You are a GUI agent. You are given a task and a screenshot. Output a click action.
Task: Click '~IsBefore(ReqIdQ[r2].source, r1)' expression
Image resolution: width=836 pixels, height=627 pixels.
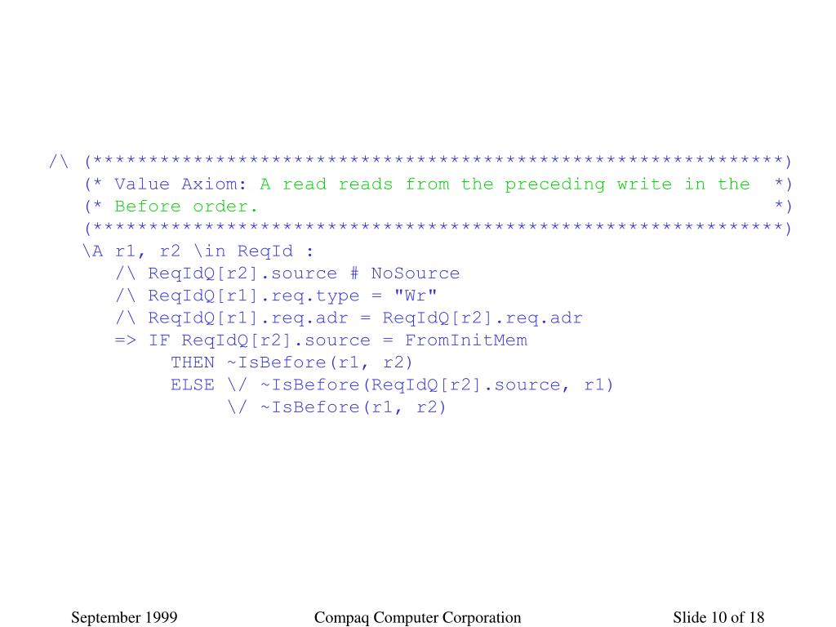click(438, 385)
